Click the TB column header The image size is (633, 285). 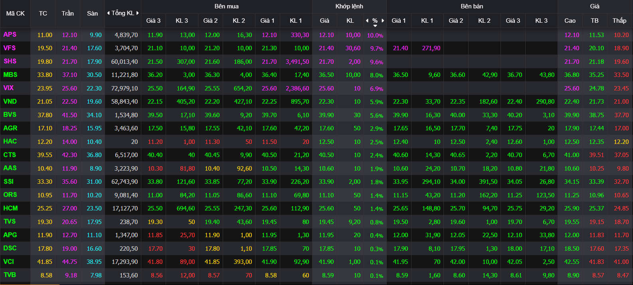click(x=595, y=21)
